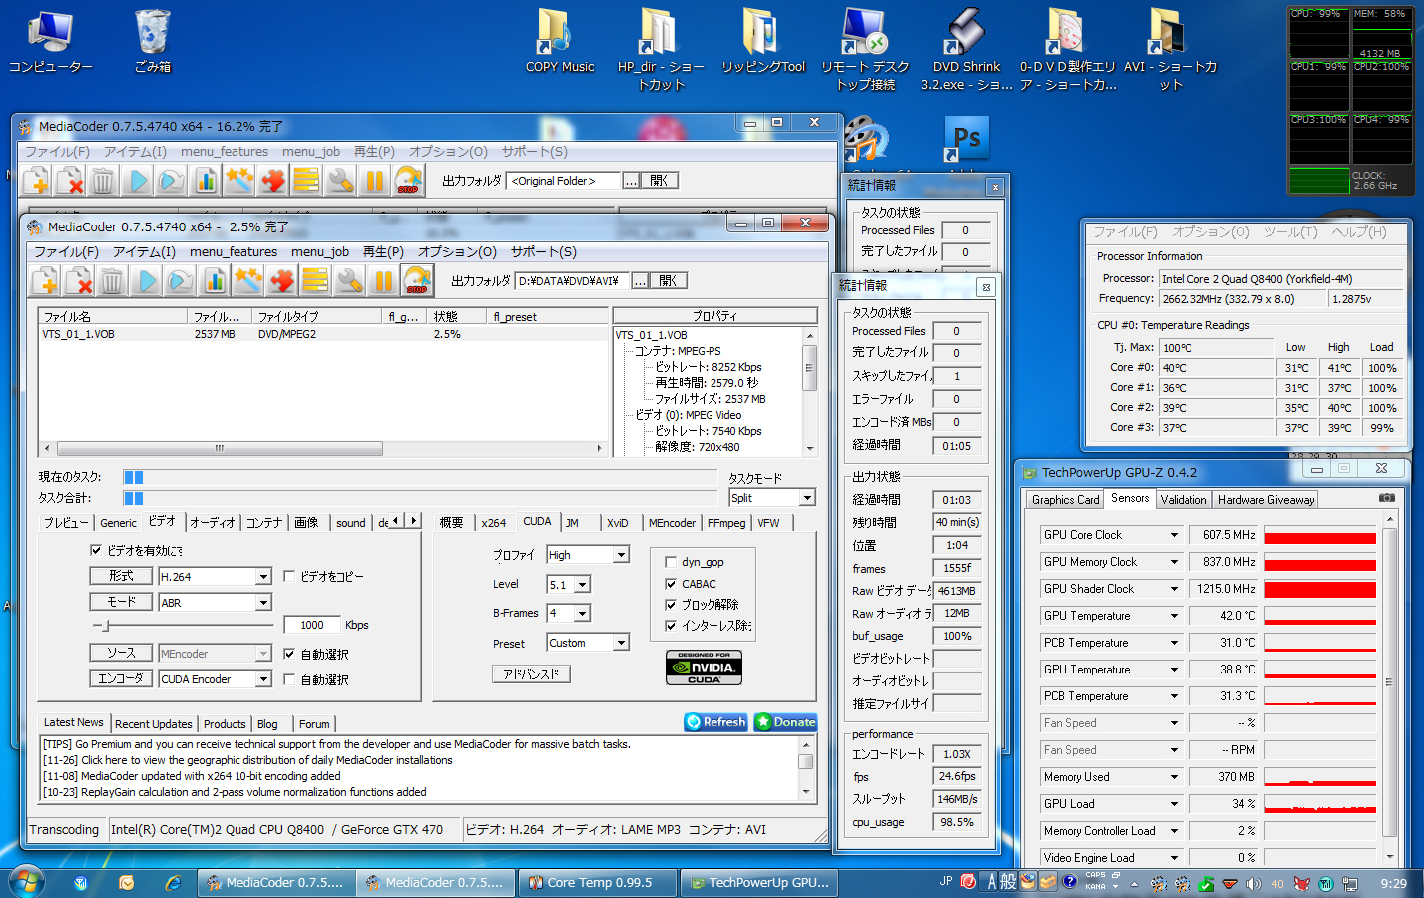Open オプション(O) menu in the front MediaCoder
Viewport: 1424px width, 898px height.
pos(457,252)
